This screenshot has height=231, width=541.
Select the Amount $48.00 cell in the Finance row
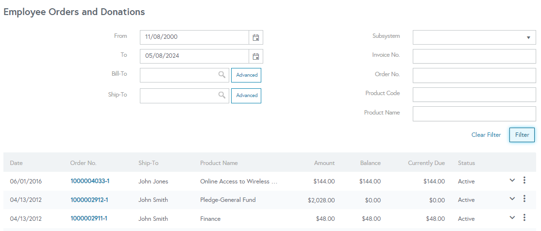(x=325, y=218)
